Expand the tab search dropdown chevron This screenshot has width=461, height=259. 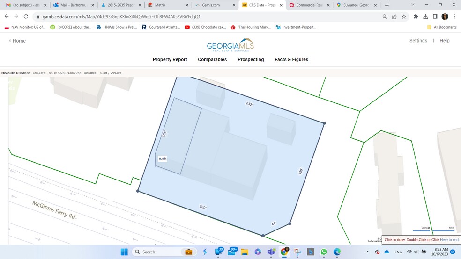point(412,5)
